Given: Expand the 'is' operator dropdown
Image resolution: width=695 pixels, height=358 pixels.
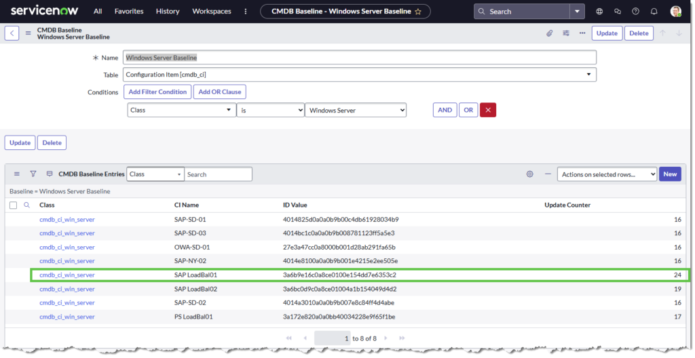Looking at the screenshot, I should (270, 110).
